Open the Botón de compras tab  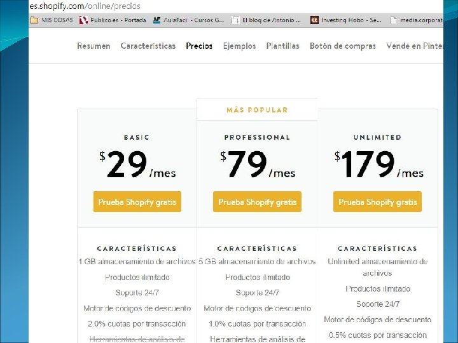(x=343, y=46)
